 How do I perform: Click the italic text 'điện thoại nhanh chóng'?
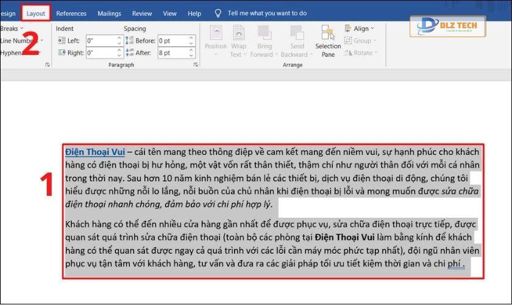(x=113, y=204)
